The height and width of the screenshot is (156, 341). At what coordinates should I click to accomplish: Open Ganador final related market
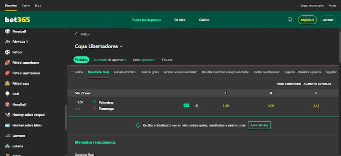[85, 154]
